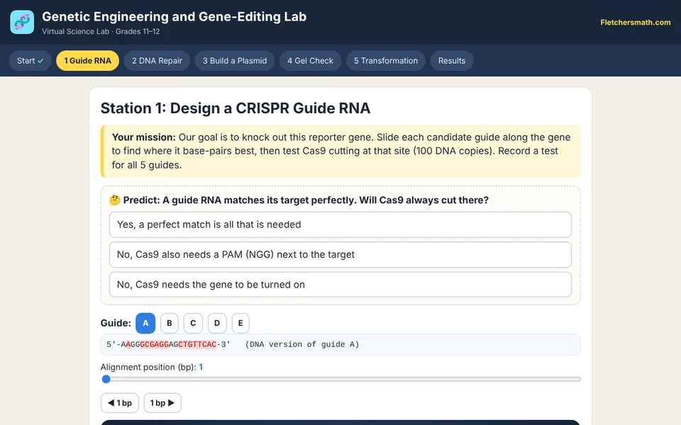
Task: Click the Genetic Engineering and Gene-Editing Lab title
Action: [175, 16]
